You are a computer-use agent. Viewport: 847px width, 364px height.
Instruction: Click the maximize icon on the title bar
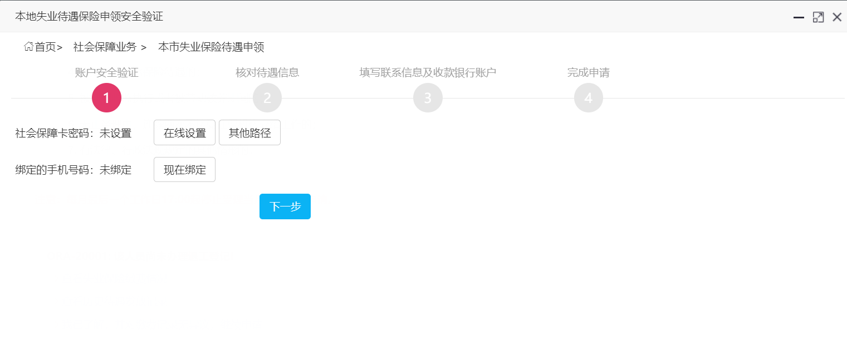818,17
